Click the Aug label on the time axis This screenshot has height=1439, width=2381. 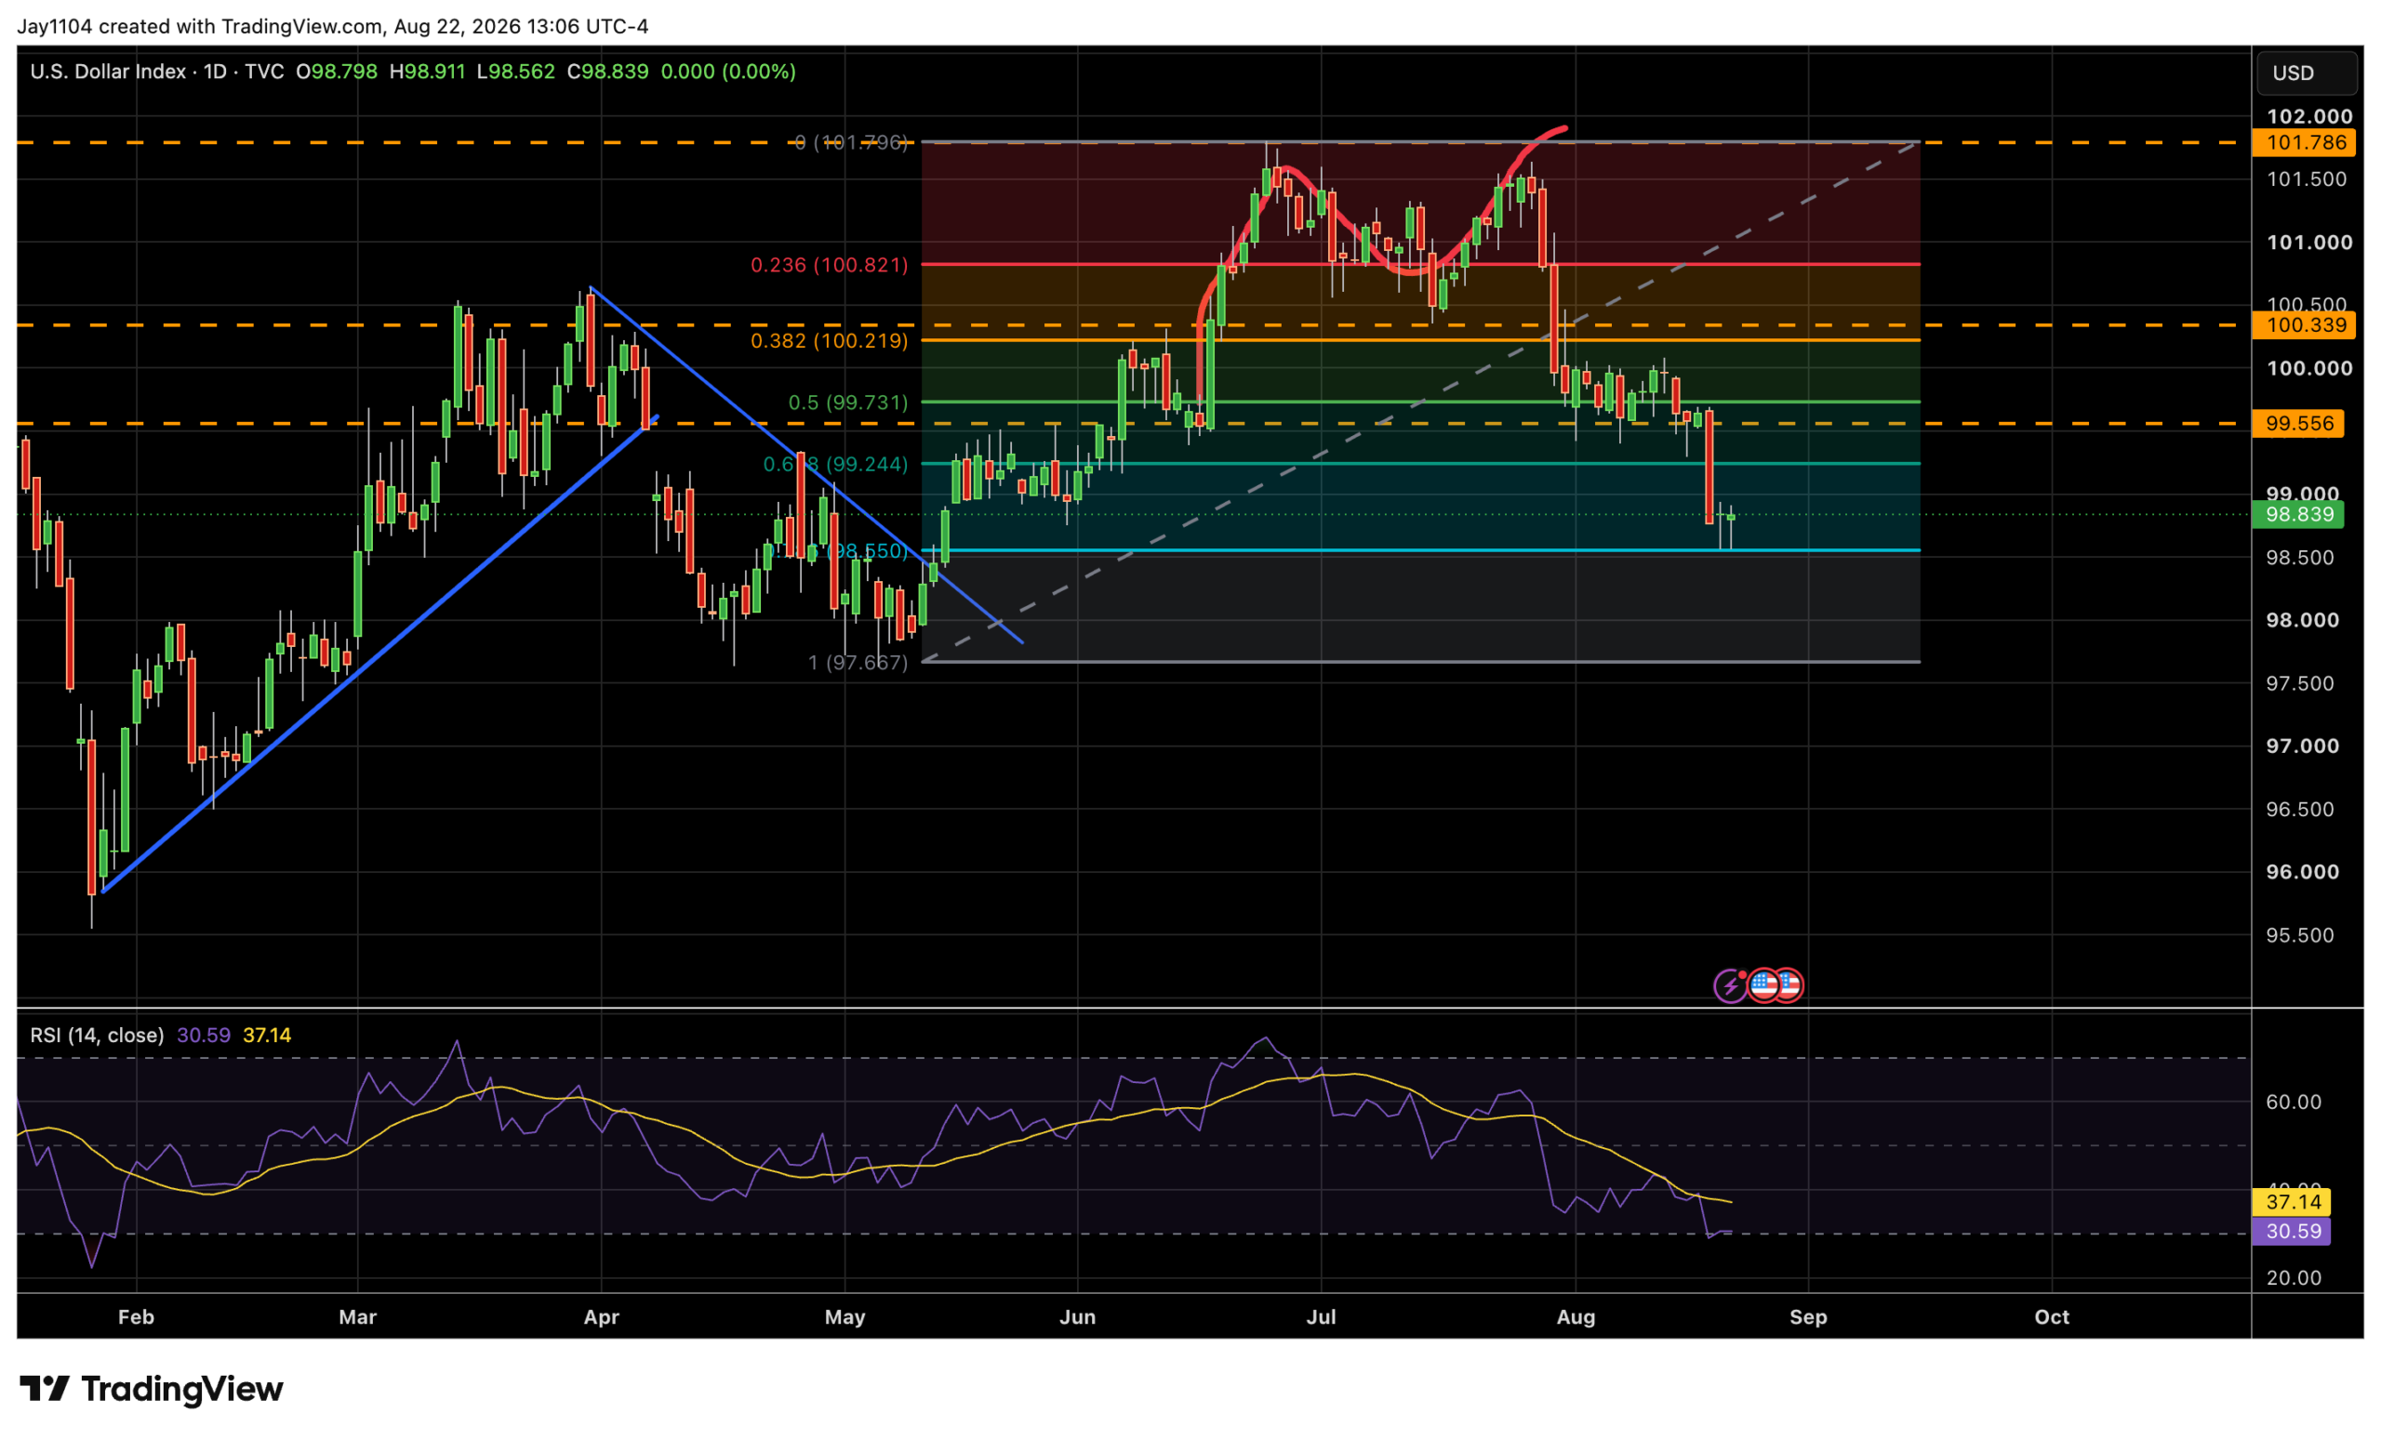click(1576, 1317)
